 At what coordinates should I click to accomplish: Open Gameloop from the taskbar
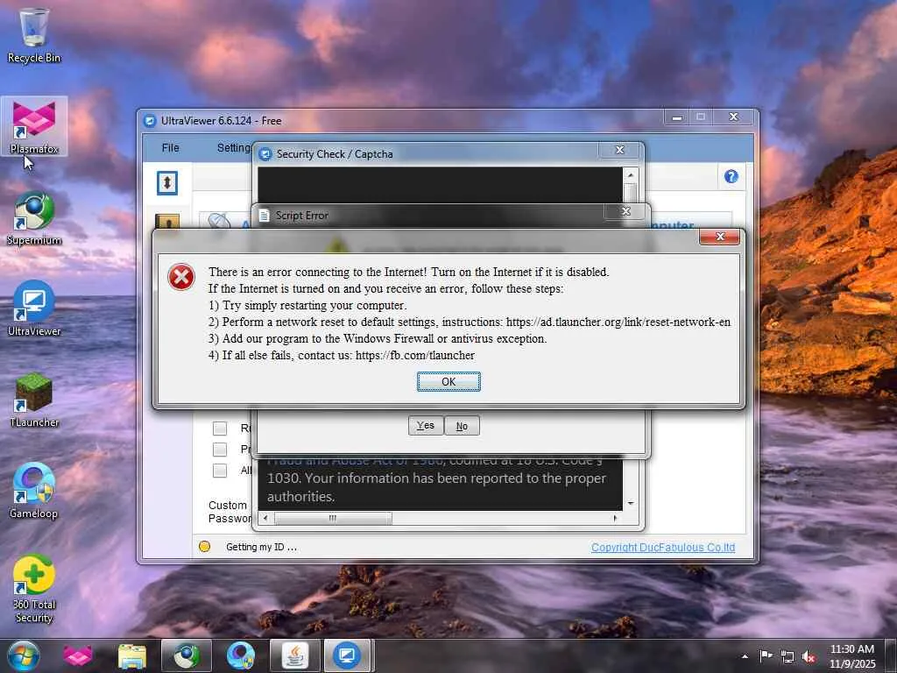(240, 655)
